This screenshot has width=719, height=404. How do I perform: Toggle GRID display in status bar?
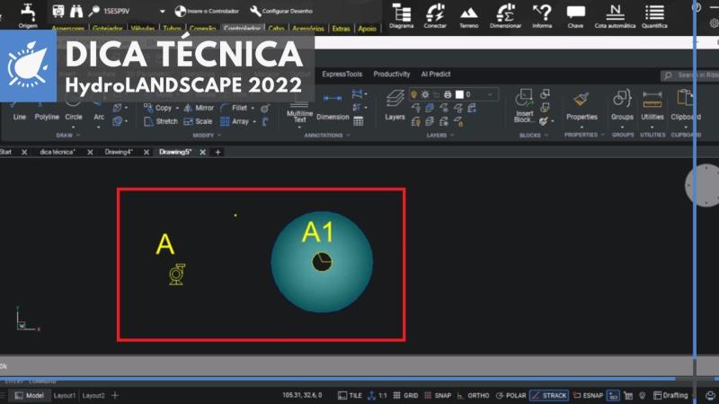405,395
